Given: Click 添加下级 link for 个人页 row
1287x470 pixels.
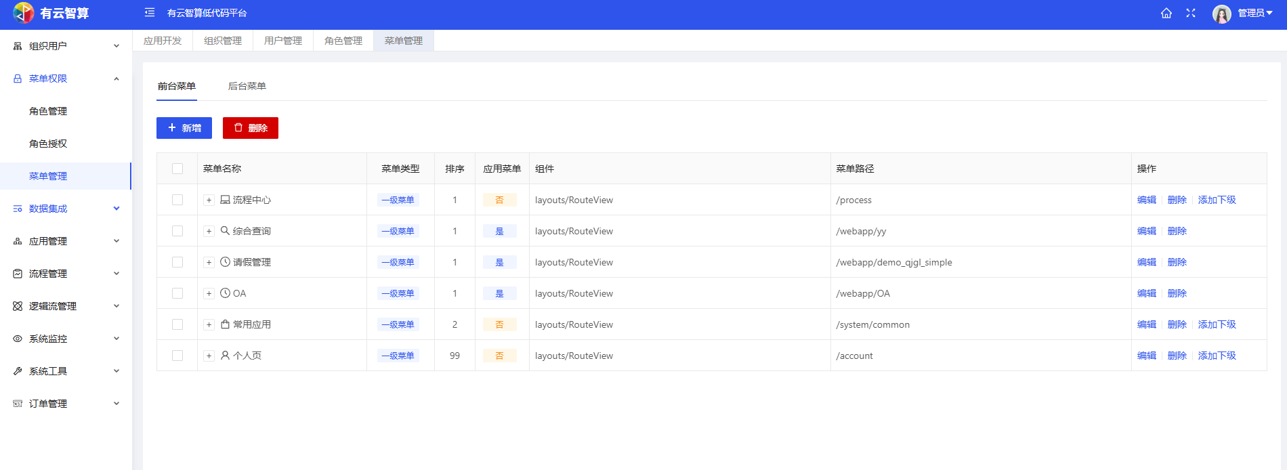Looking at the screenshot, I should 1217,356.
